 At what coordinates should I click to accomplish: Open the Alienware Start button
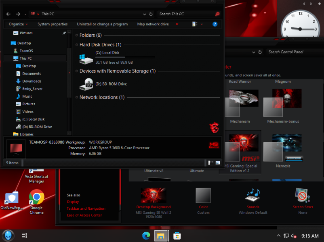pos(8,236)
